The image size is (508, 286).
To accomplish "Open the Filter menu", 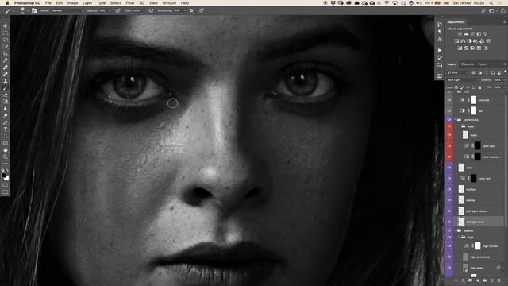I will [x=130, y=3].
